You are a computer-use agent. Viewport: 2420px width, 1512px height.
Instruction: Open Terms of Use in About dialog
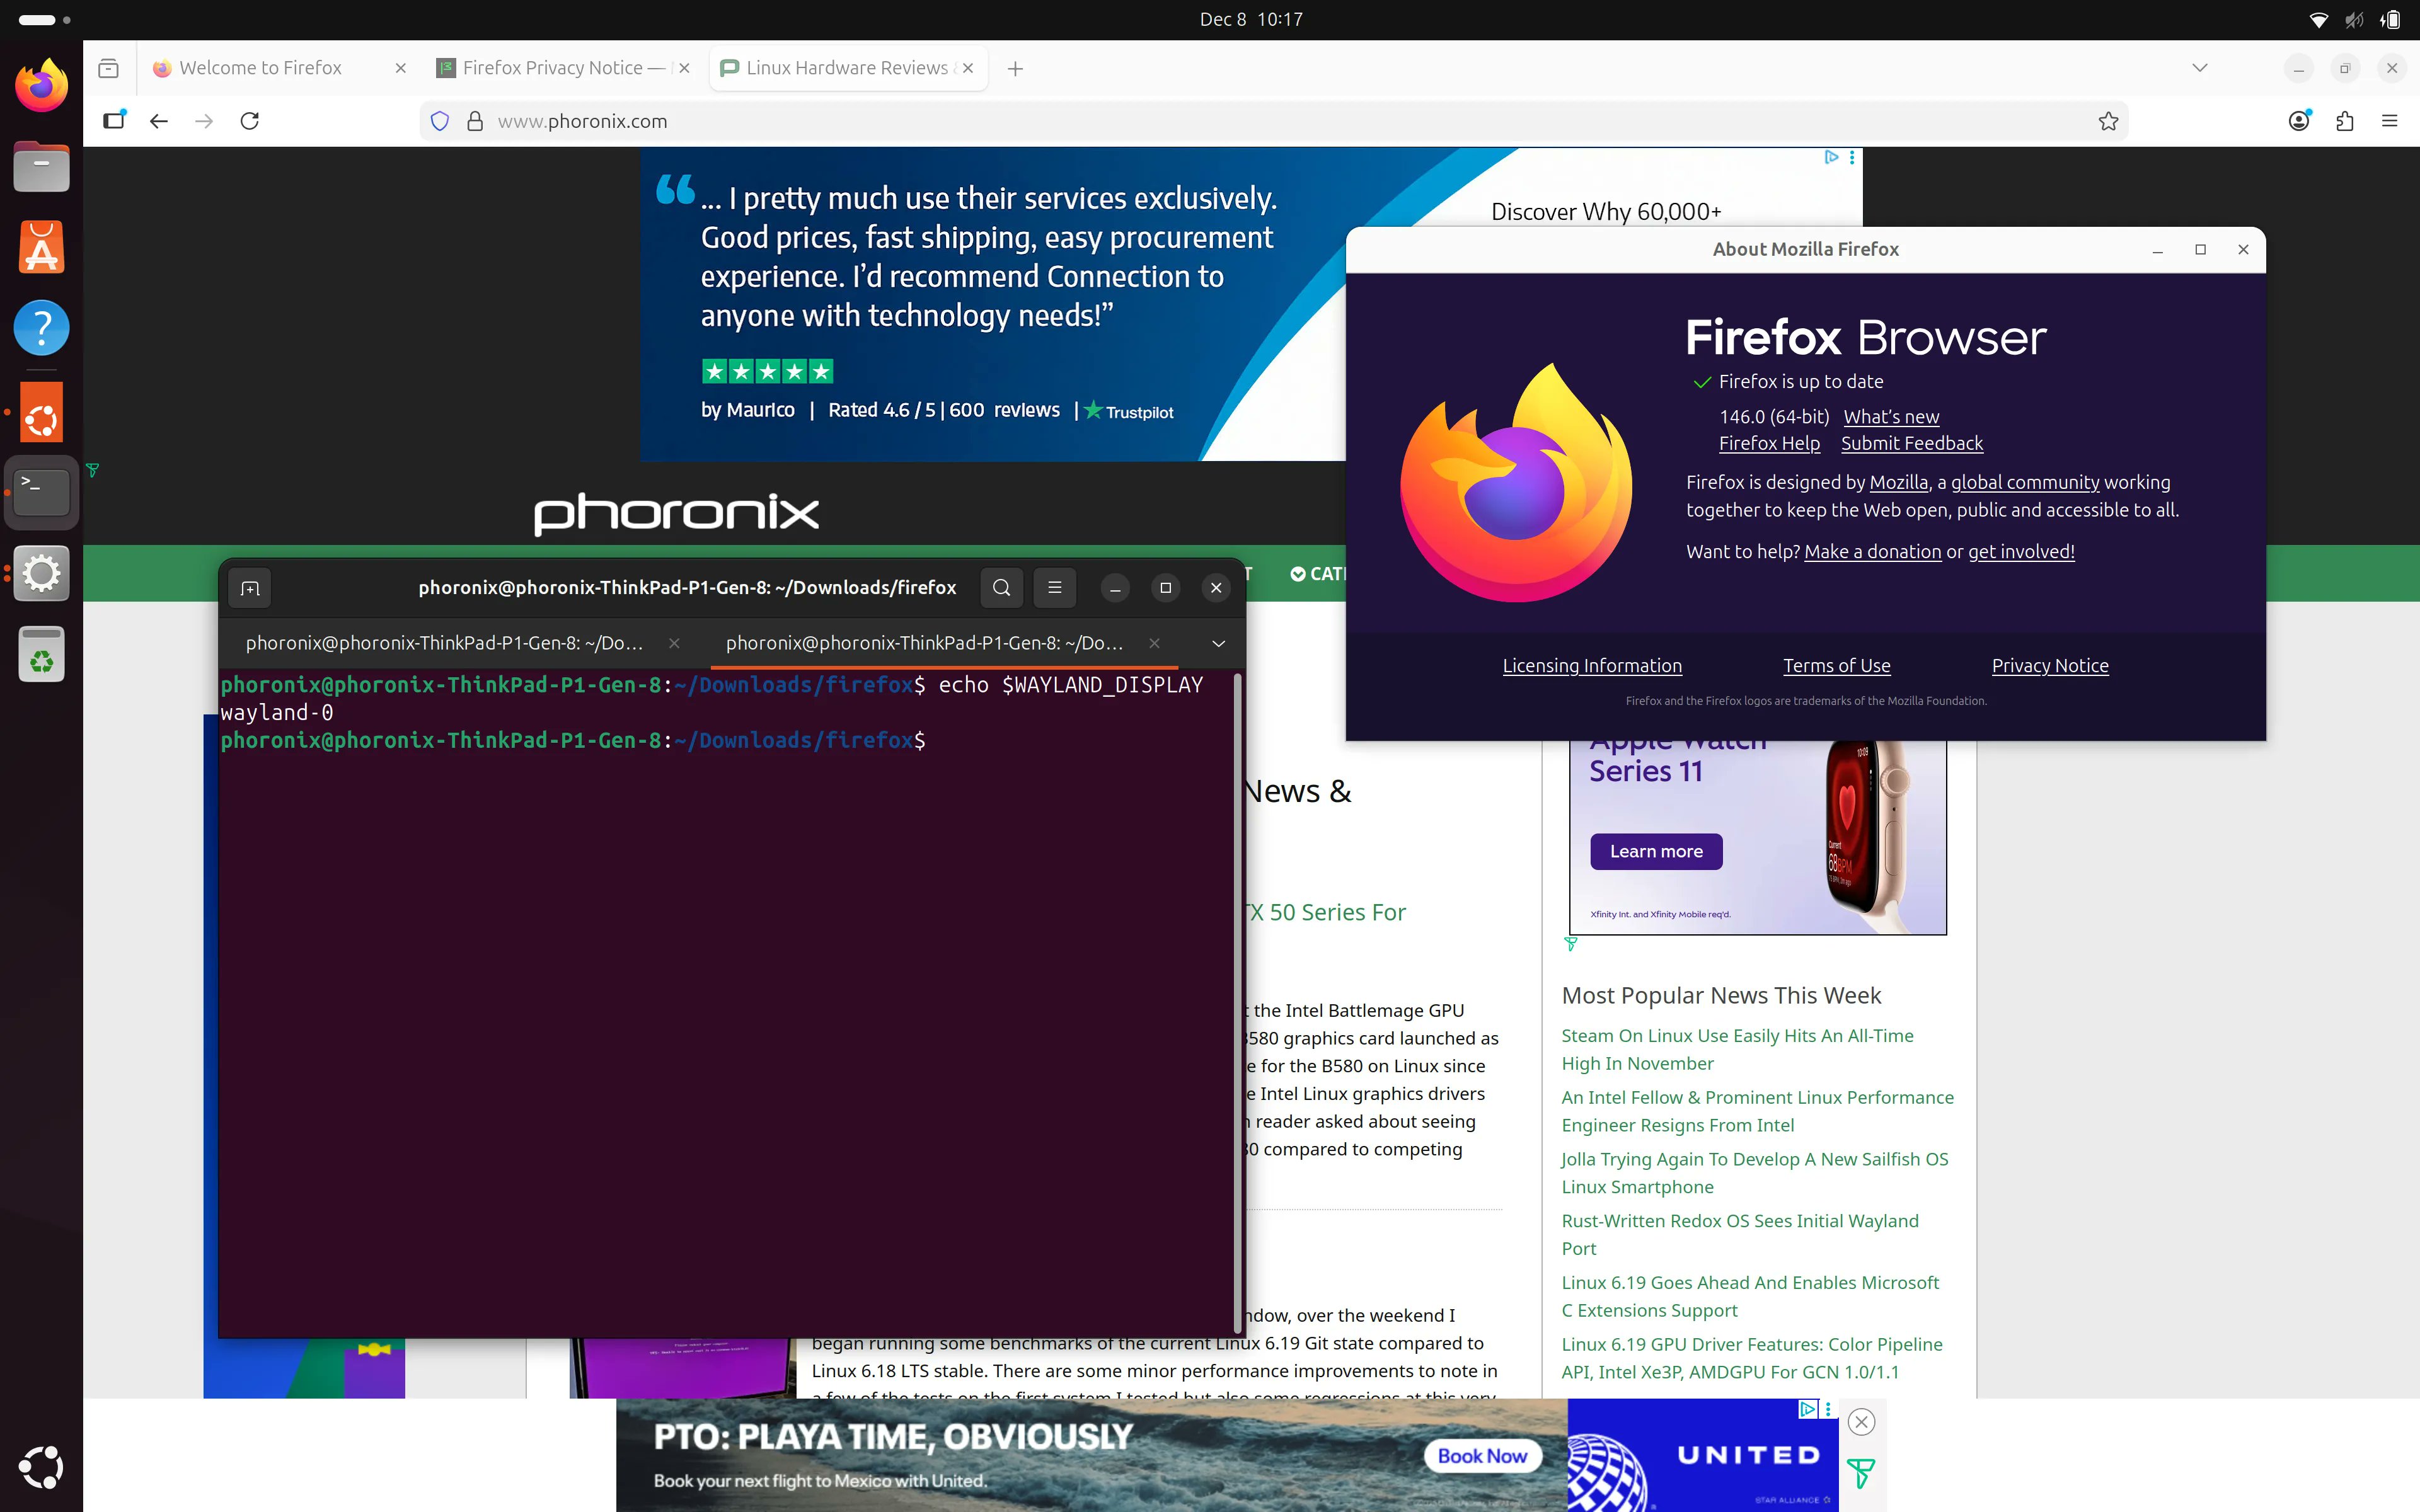tap(1837, 665)
